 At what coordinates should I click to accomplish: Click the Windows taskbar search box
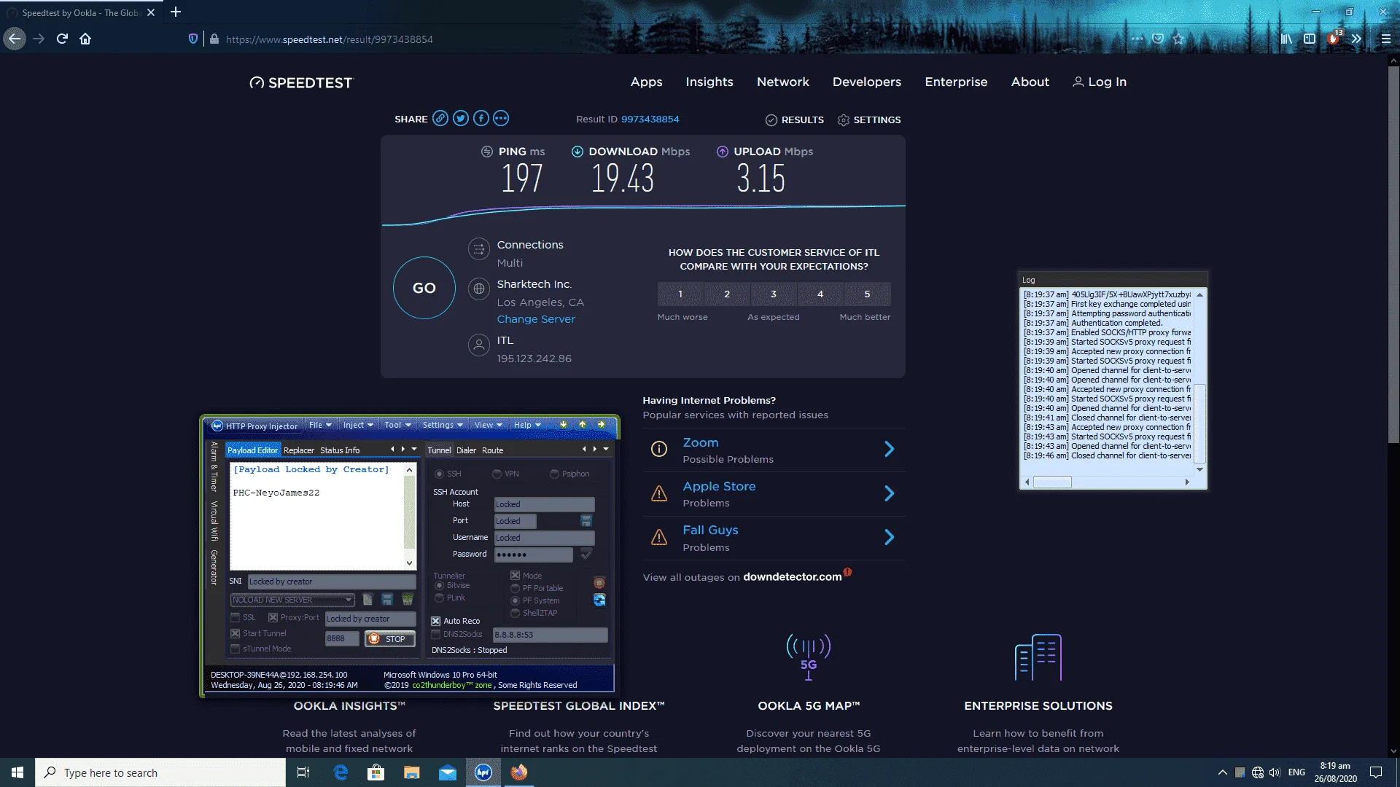coord(160,772)
